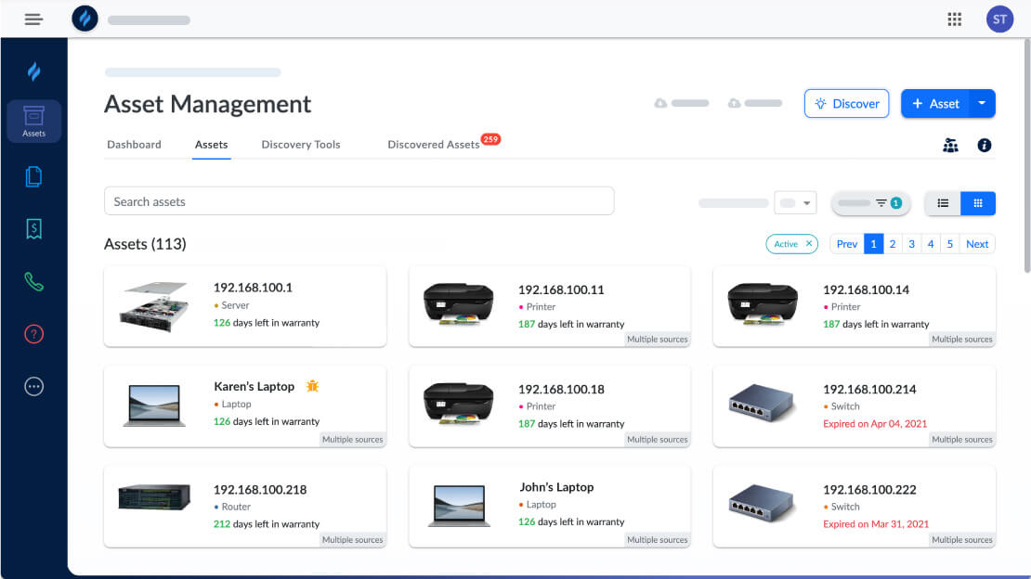Switch to list view
1031x579 pixels.
(943, 203)
